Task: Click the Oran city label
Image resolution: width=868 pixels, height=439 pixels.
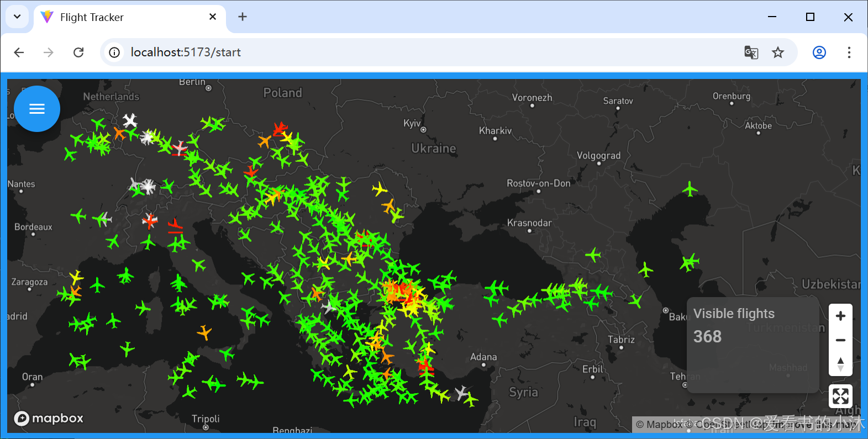Action: click(x=32, y=377)
